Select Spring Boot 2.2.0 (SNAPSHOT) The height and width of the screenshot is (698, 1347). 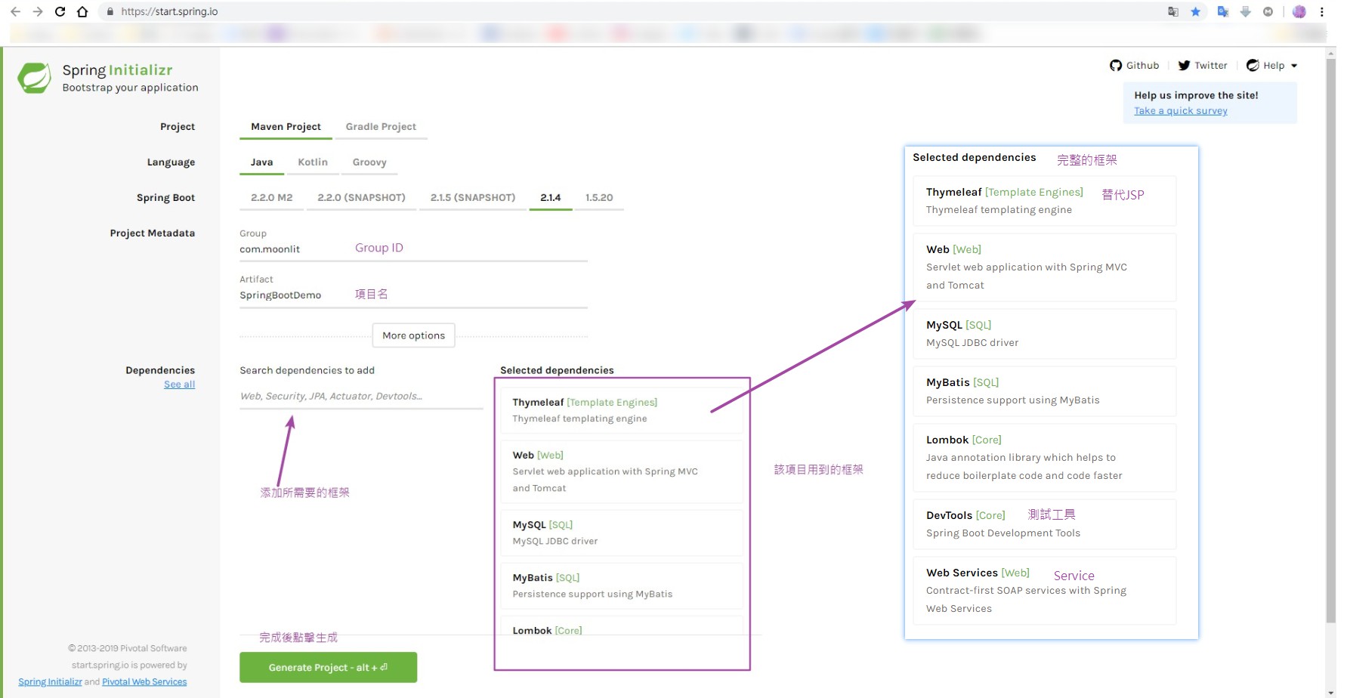pos(361,198)
